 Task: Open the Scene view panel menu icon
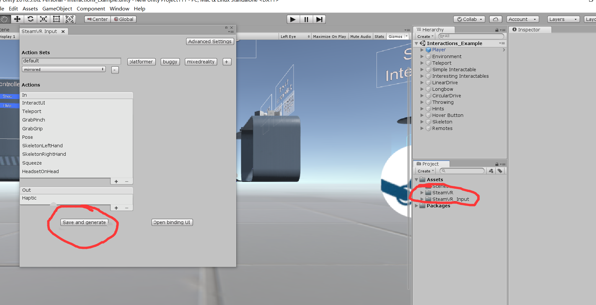coord(407,30)
